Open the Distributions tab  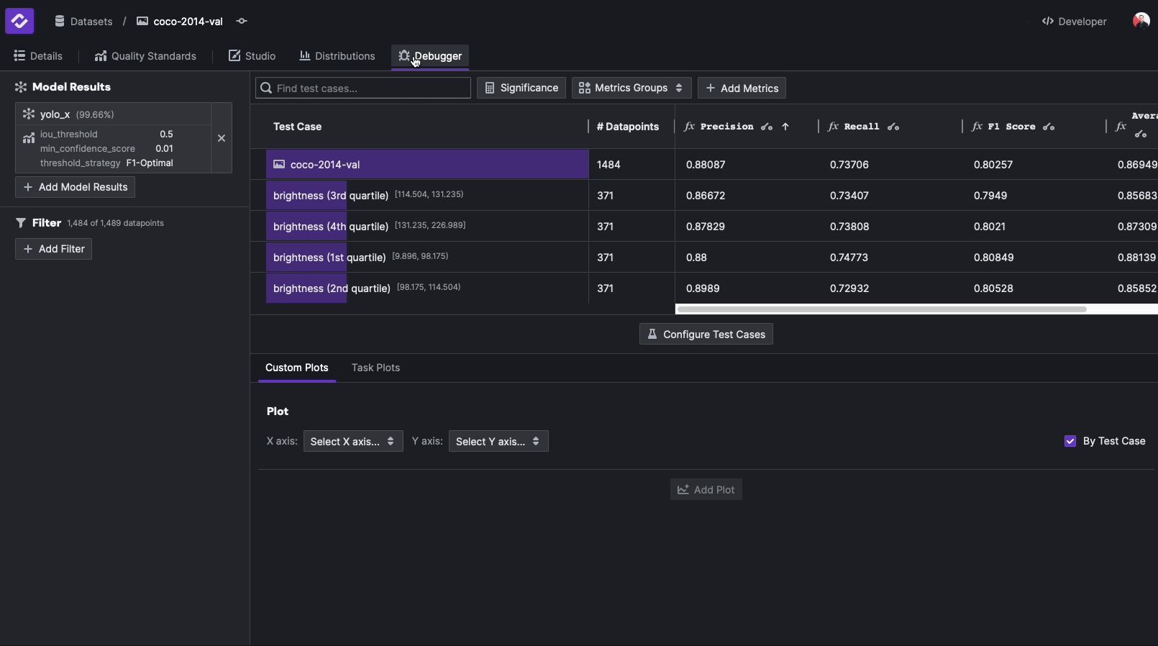point(337,56)
